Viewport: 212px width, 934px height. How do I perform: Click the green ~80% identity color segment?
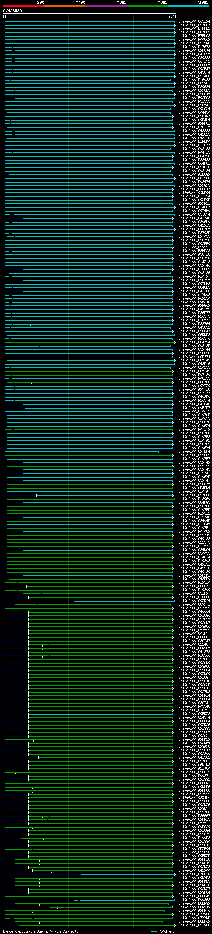click(x=147, y=6)
